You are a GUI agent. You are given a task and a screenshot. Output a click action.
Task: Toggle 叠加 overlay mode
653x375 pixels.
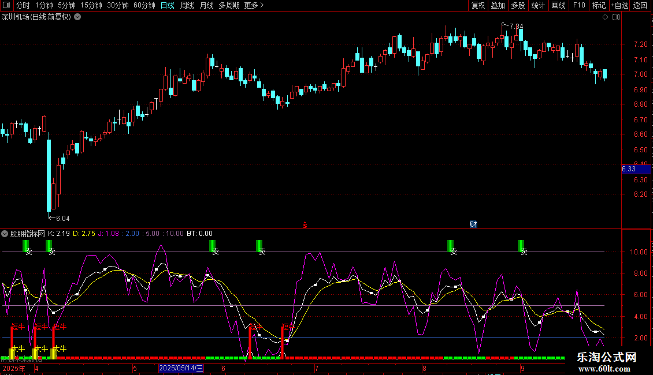click(498, 6)
